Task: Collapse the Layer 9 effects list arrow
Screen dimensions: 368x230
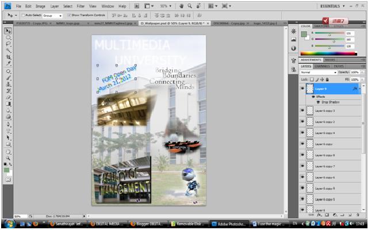Action: click(359, 89)
